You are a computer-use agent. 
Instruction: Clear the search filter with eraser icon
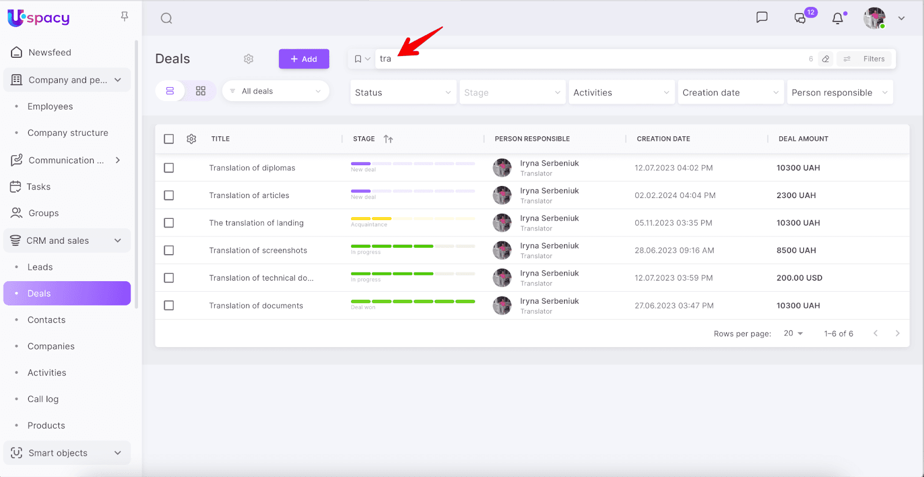tap(826, 59)
